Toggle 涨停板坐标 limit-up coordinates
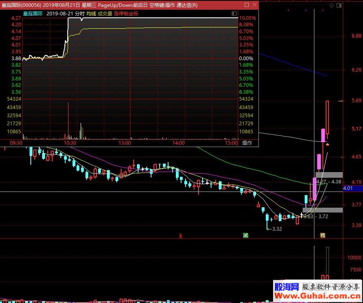This screenshot has width=363, height=303. click(x=126, y=13)
